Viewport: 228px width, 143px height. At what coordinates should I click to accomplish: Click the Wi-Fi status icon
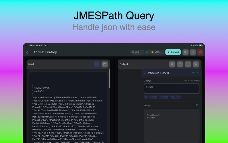point(191,45)
